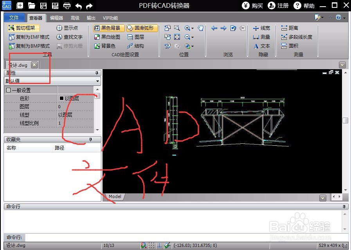351x250 pixels.
Task: Hide text using the 文本 icon
Action: pos(262,46)
